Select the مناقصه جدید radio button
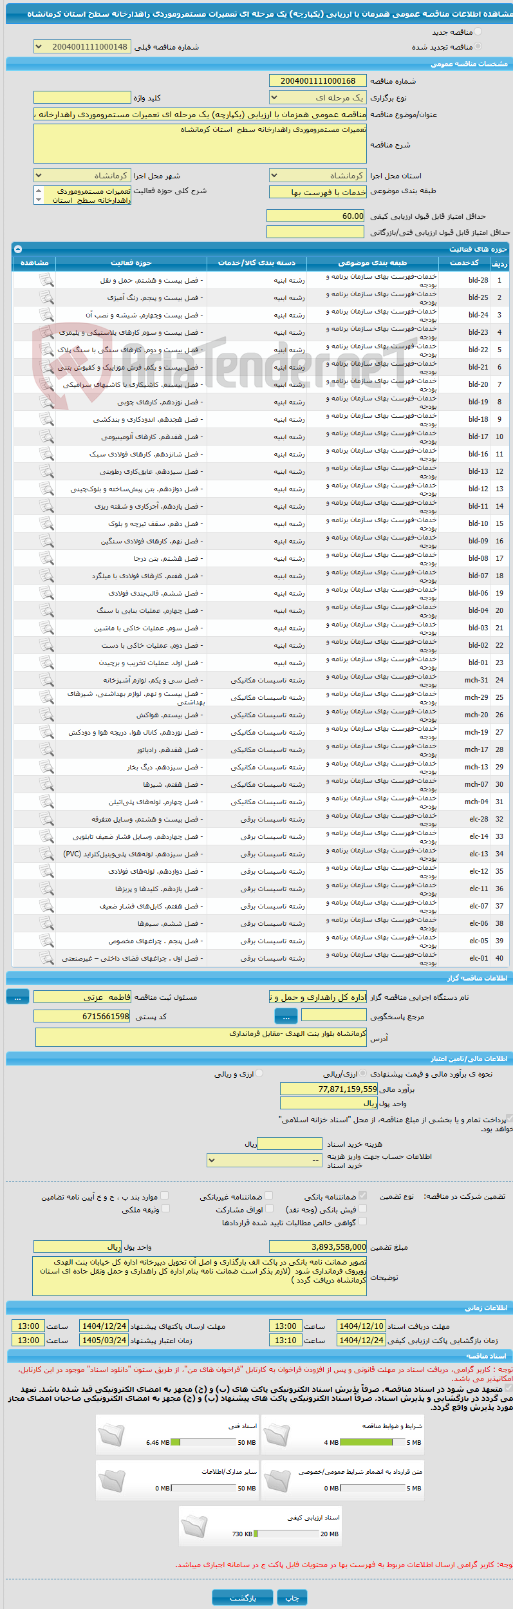This screenshot has height=1609, width=513. pos(478,32)
